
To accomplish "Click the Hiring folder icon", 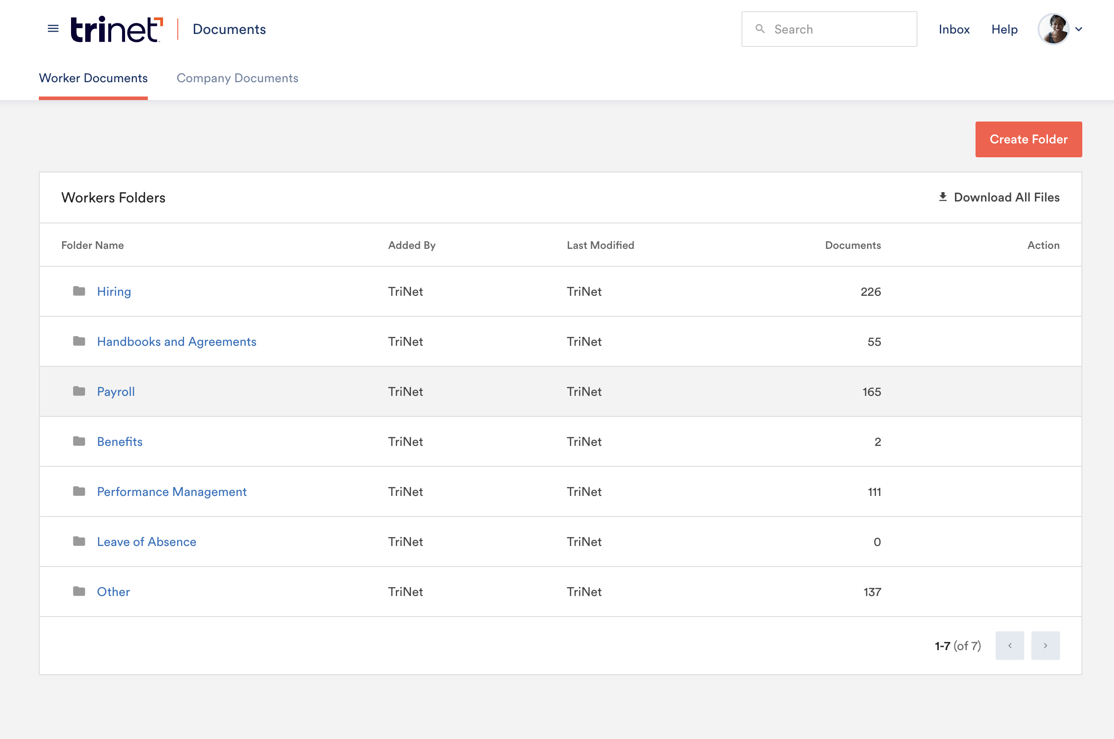I will pyautogui.click(x=79, y=291).
